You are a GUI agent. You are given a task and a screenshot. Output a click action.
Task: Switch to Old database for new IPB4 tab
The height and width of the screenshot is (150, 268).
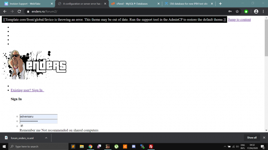point(189,4)
